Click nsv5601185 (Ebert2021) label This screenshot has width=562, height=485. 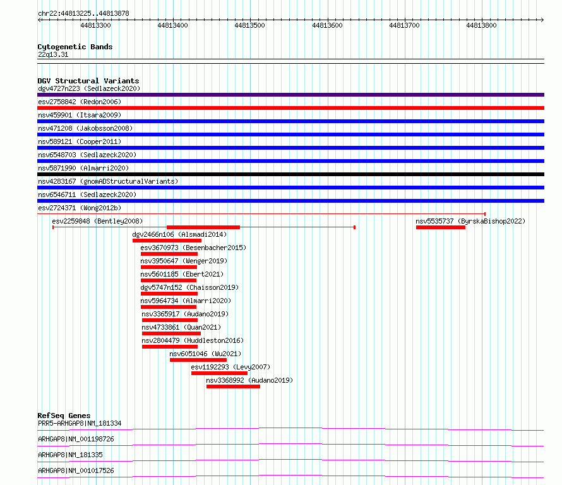click(x=182, y=274)
